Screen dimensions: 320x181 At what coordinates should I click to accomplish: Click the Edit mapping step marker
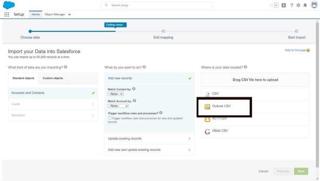tap(163, 31)
